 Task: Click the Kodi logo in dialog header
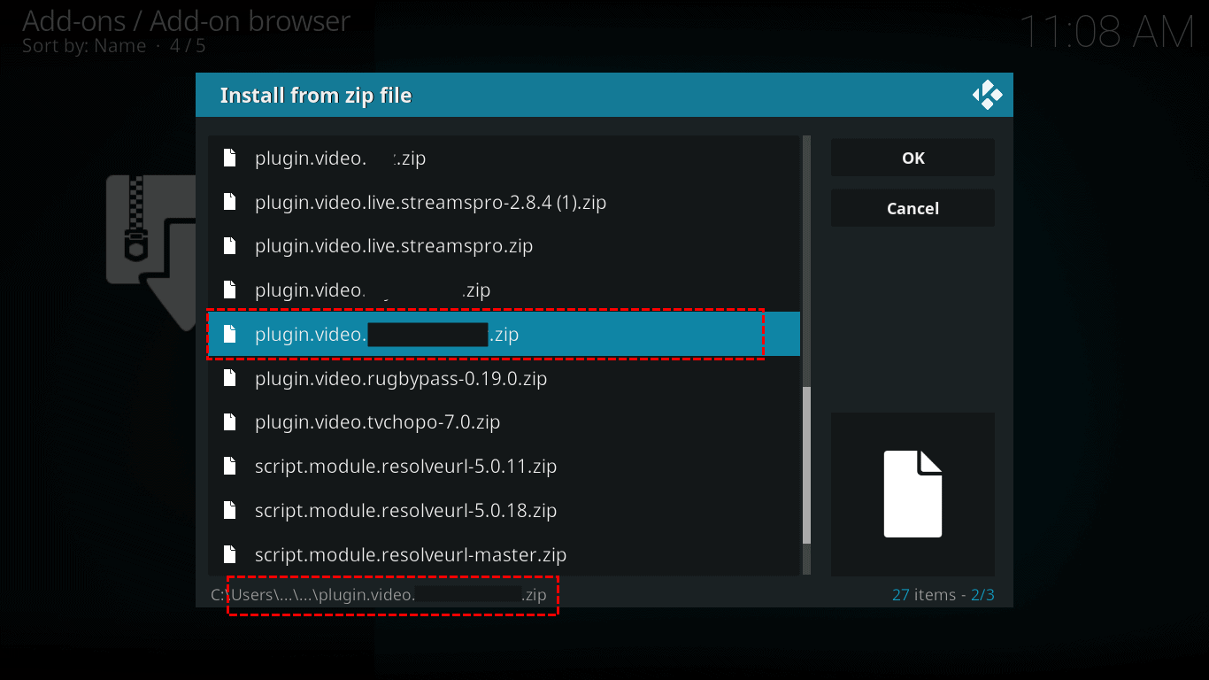click(x=987, y=95)
